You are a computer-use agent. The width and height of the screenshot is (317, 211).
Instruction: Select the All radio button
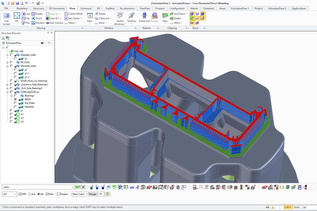[38, 194]
